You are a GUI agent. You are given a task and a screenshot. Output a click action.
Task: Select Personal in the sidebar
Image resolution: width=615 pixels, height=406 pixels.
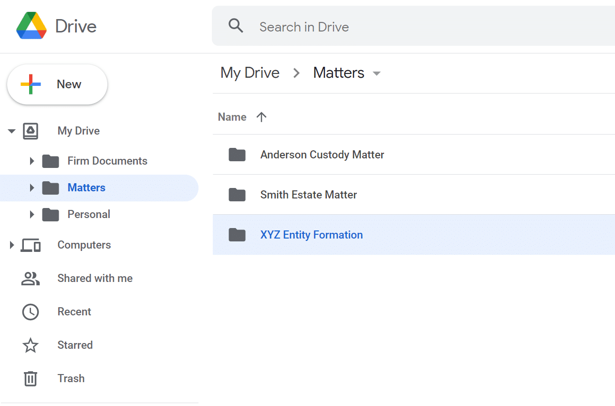click(x=89, y=215)
